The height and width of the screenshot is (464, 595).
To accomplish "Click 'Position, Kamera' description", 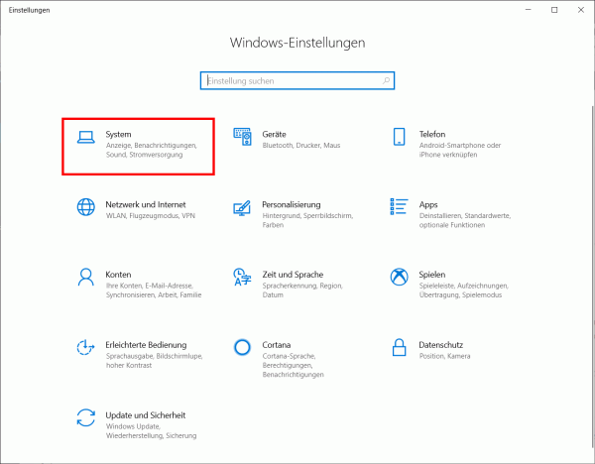I will (x=444, y=356).
